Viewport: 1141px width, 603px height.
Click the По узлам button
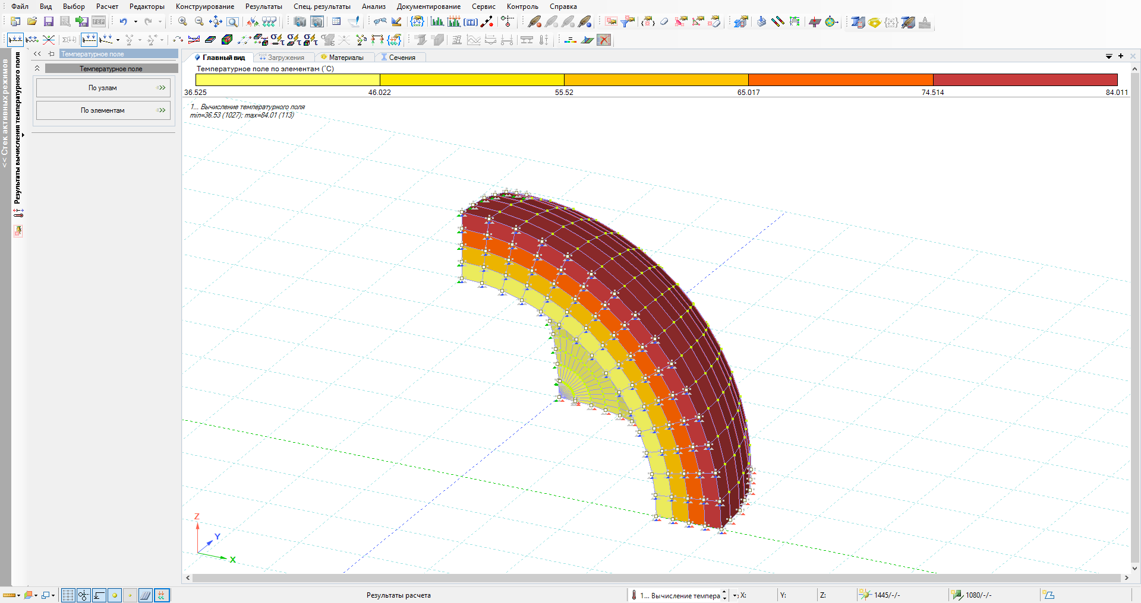(103, 88)
